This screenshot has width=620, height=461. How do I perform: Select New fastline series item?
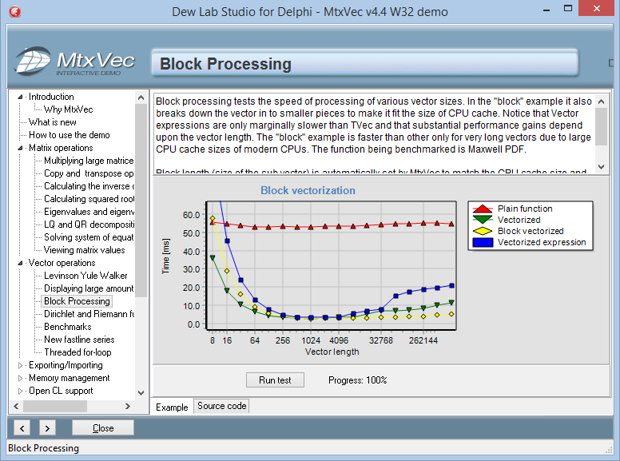point(79,340)
